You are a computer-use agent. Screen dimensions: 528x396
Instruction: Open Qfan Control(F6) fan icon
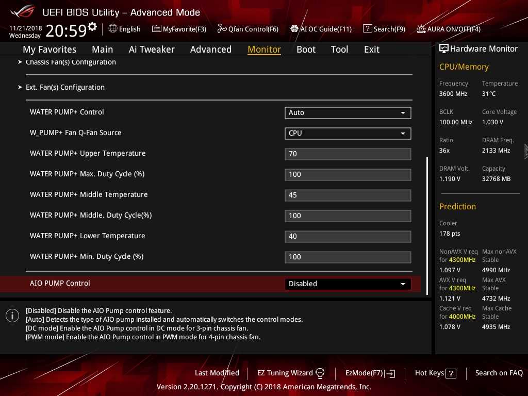click(x=222, y=29)
